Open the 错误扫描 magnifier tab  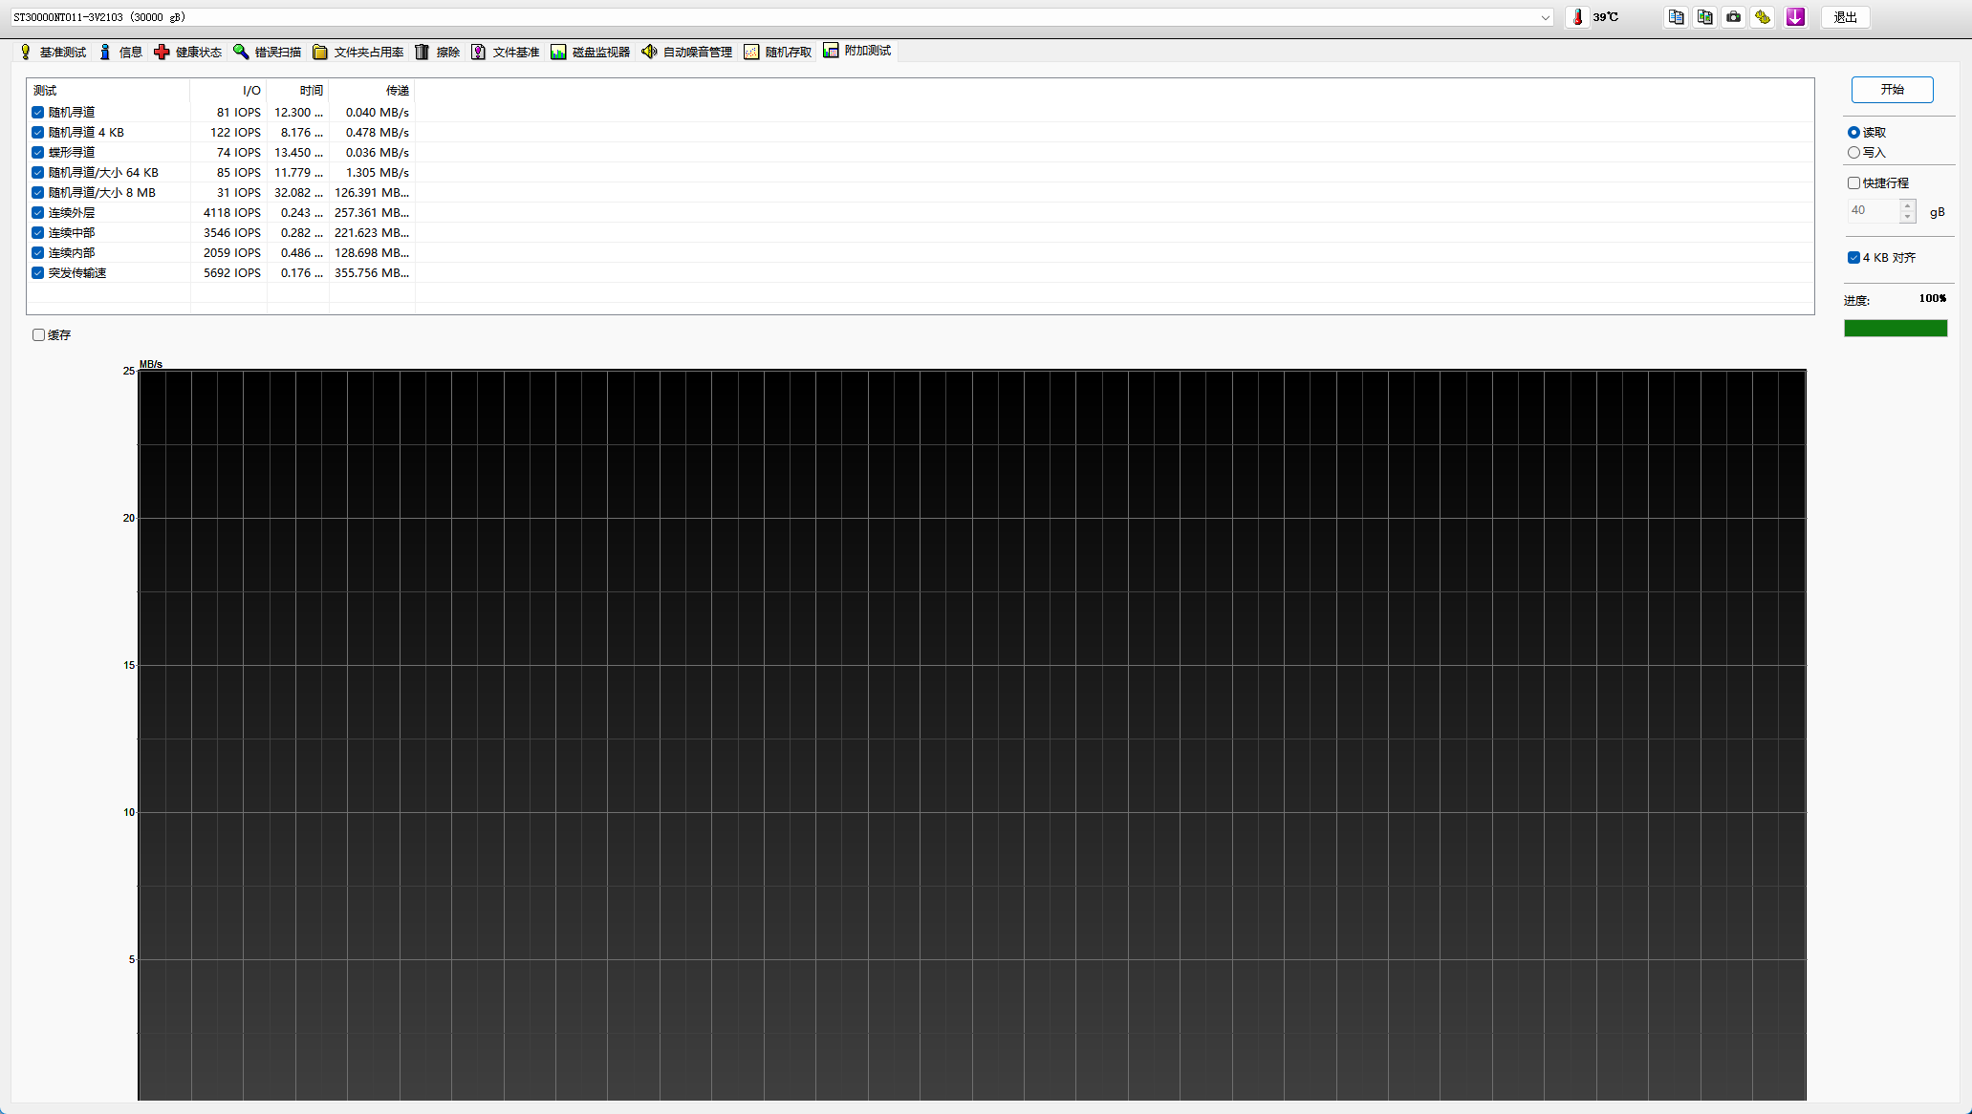(x=268, y=52)
